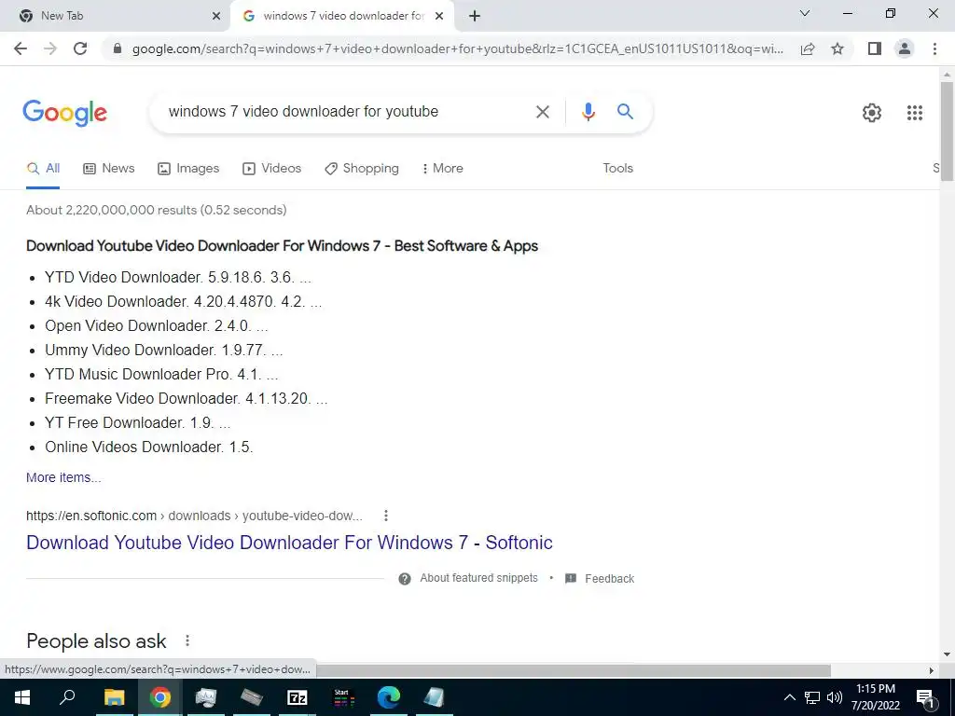Reload the Google results page
This screenshot has height=716, width=955.
[80, 48]
